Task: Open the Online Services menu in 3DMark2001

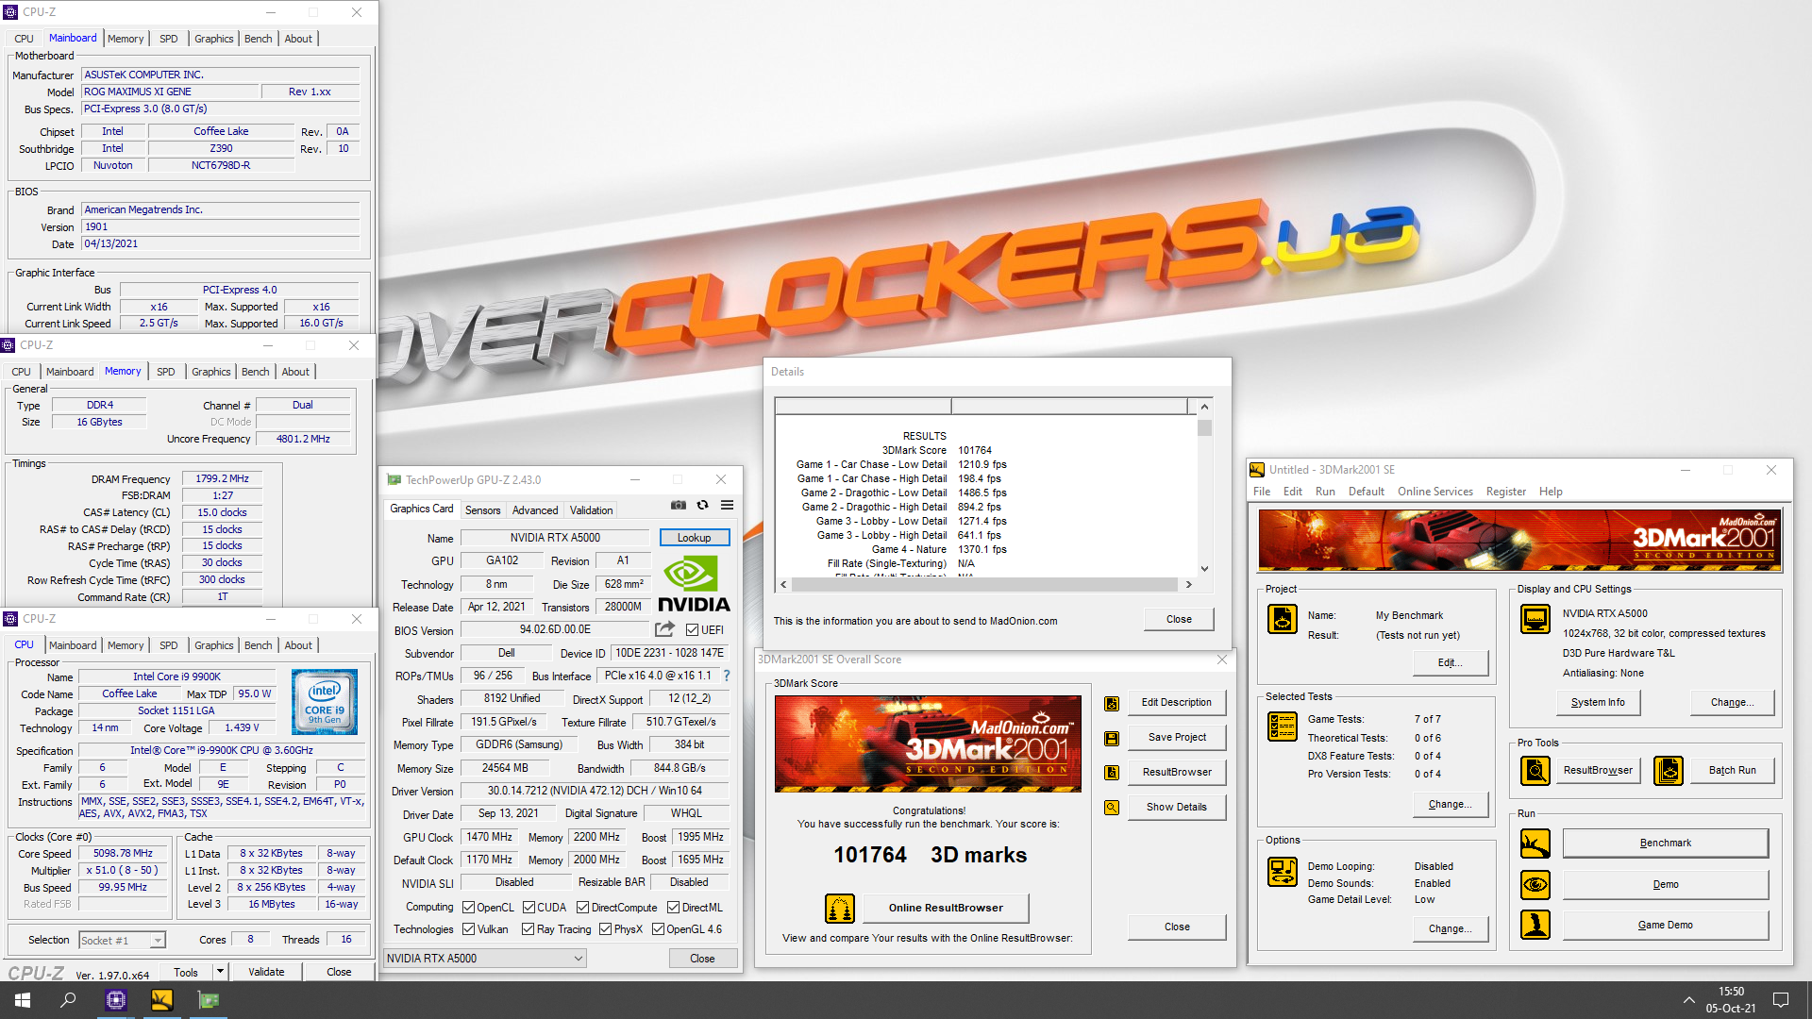Action: [1434, 492]
